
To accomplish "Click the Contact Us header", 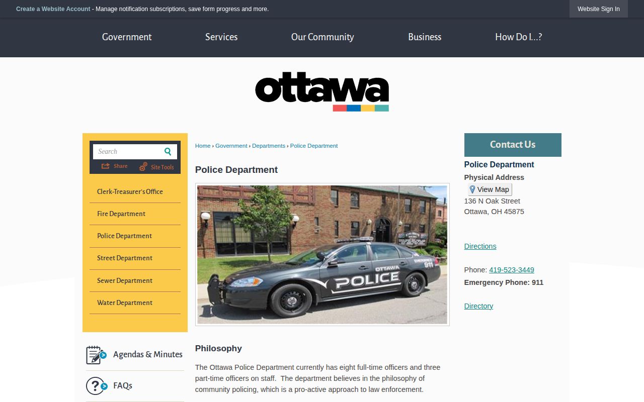I will click(x=513, y=145).
